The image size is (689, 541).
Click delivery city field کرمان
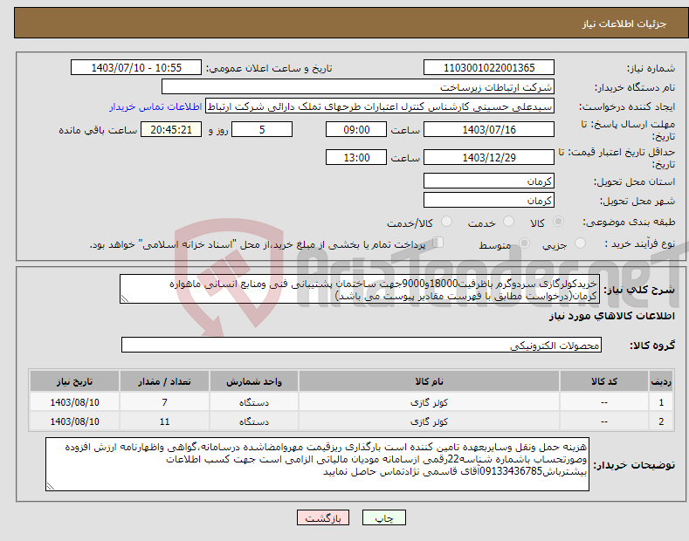point(489,200)
